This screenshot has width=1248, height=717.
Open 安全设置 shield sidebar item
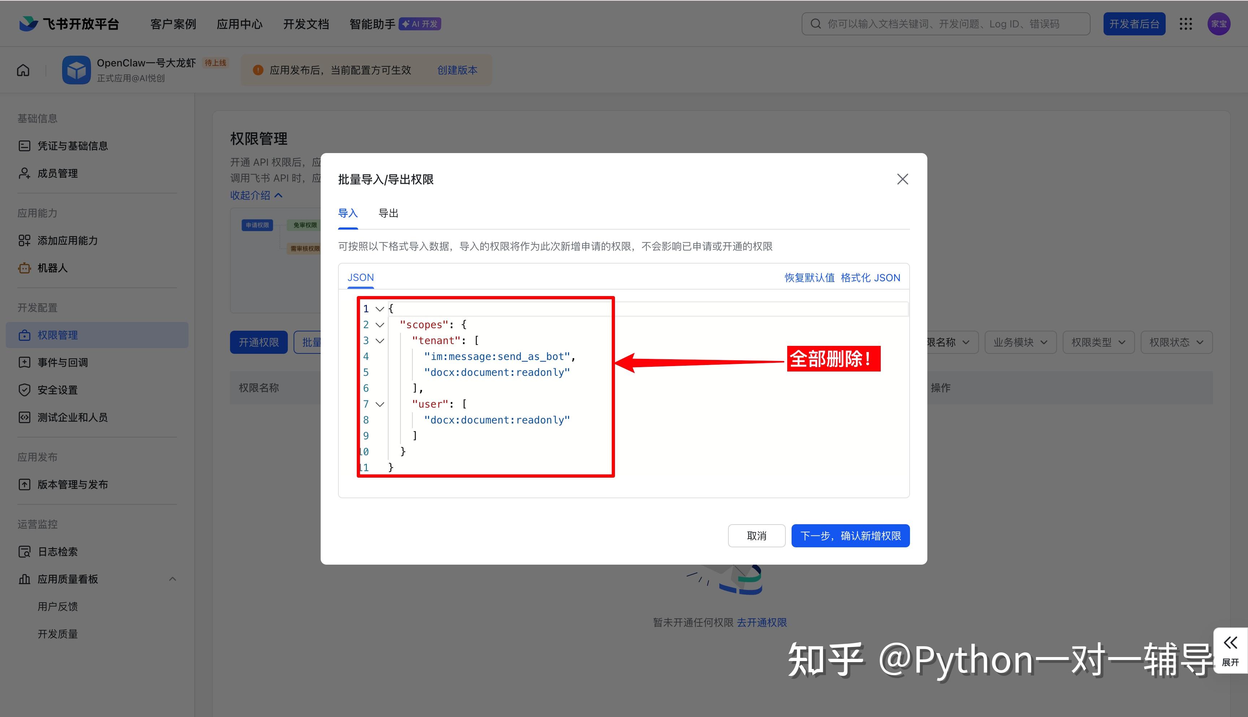coord(57,390)
